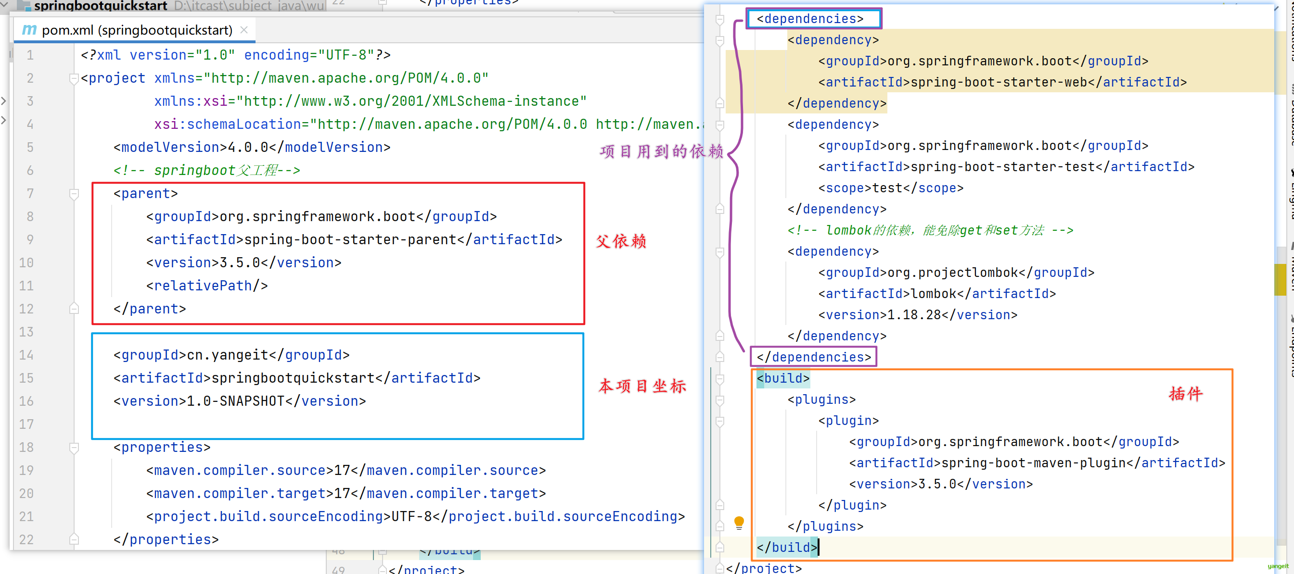This screenshot has height=574, width=1294.
Task: Click line number 1 in the gutter
Action: tap(30, 55)
